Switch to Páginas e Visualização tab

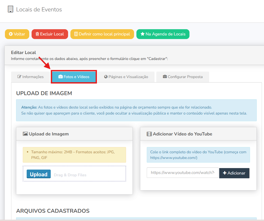click(x=126, y=77)
